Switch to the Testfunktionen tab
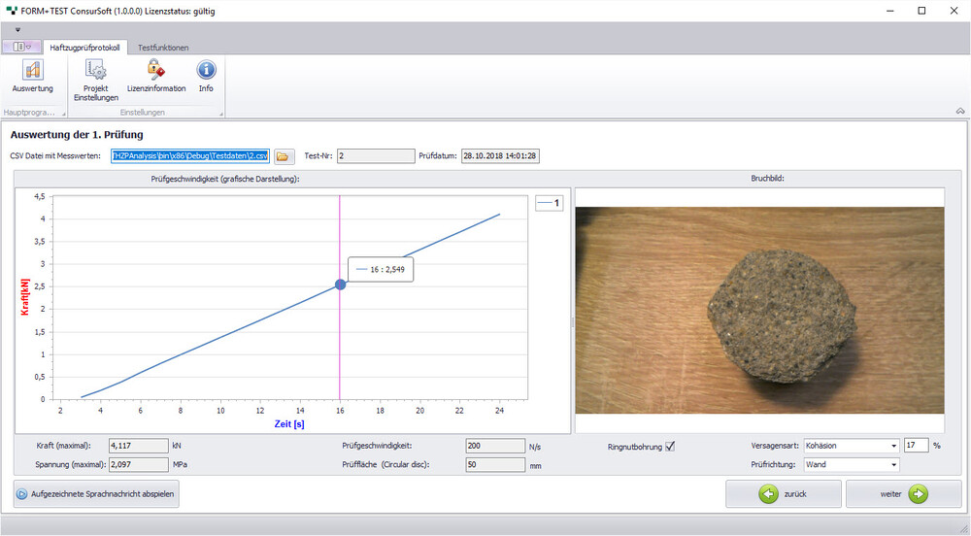The image size is (971, 536). coord(163,47)
